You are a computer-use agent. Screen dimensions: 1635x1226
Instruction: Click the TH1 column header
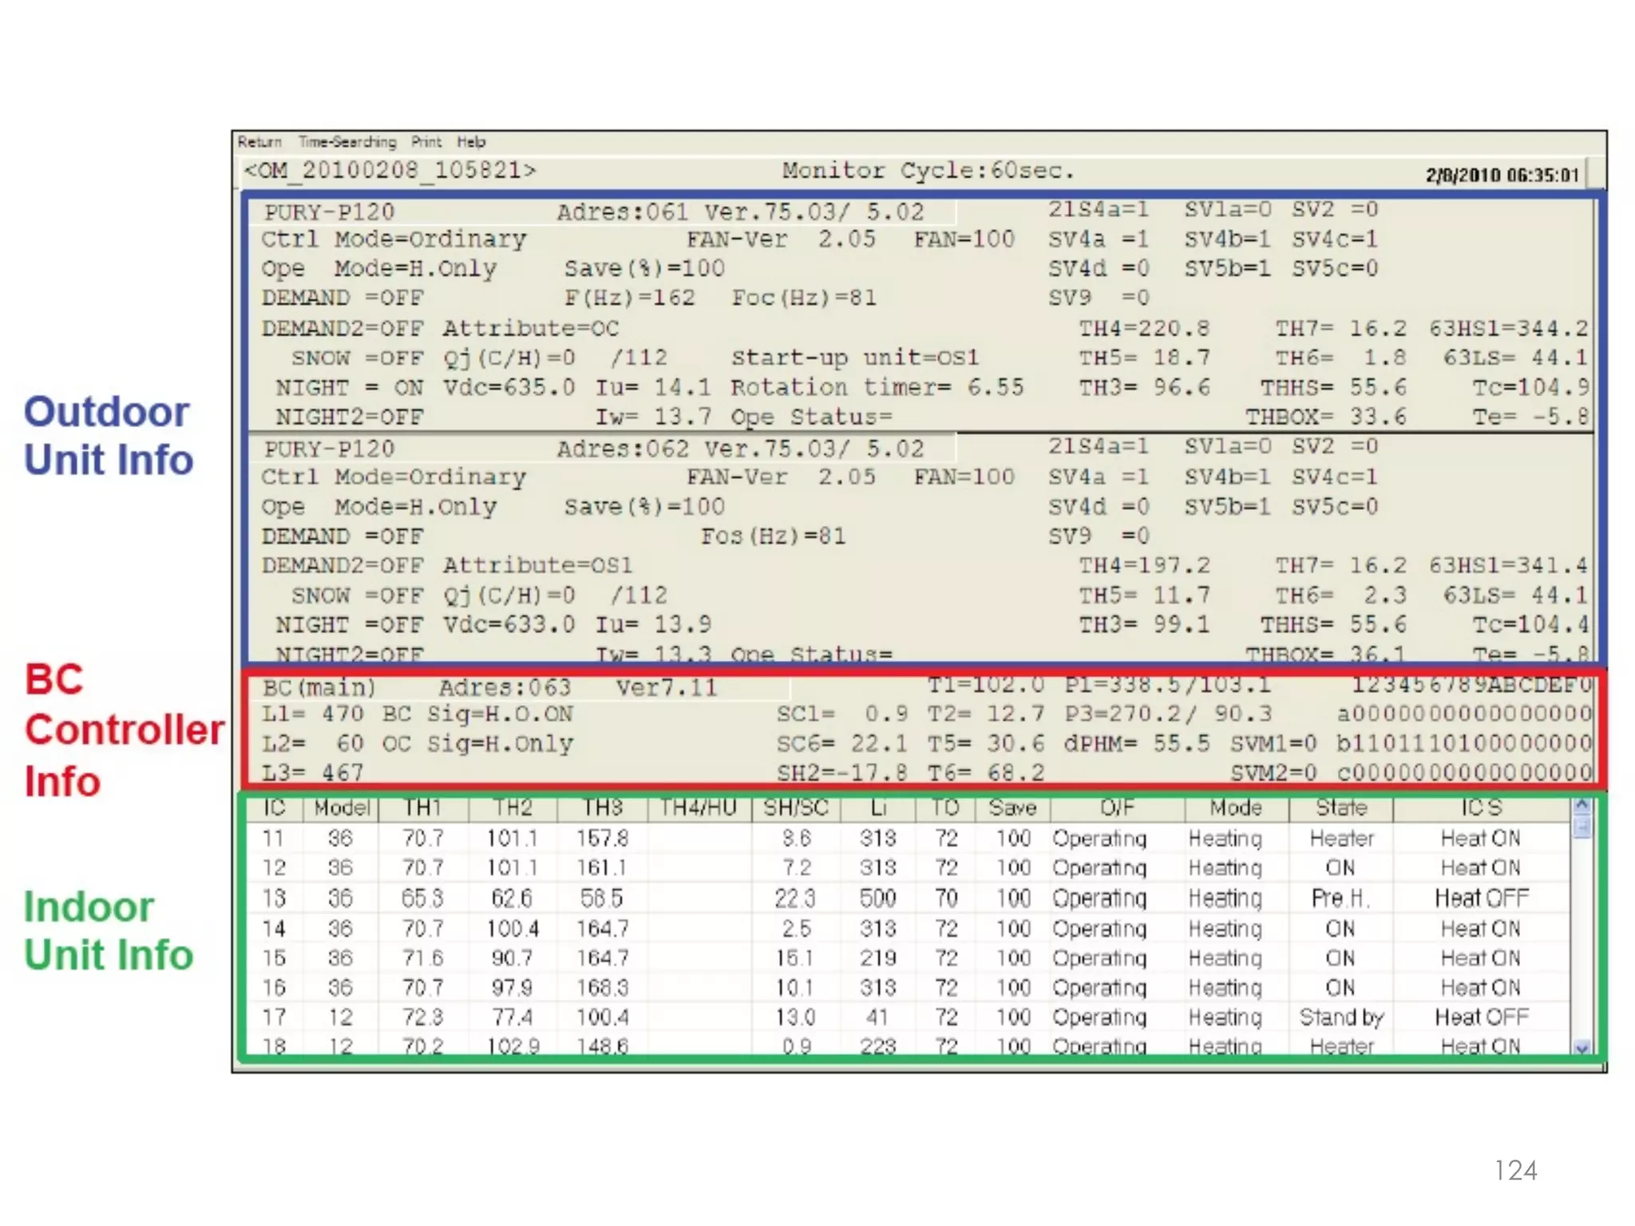pos(422,809)
